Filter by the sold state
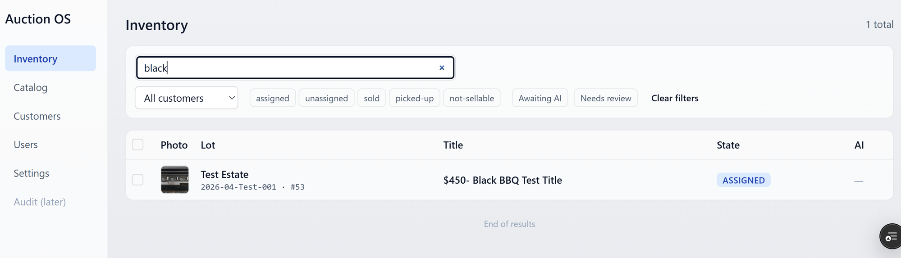 tap(371, 98)
